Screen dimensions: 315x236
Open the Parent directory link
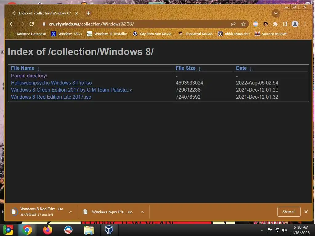coord(29,76)
